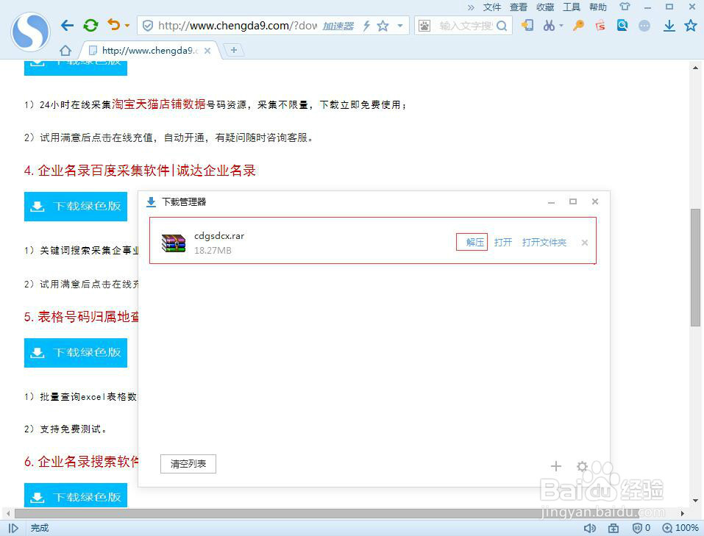Select the send-to-phone icon on toolbar

coord(527,26)
